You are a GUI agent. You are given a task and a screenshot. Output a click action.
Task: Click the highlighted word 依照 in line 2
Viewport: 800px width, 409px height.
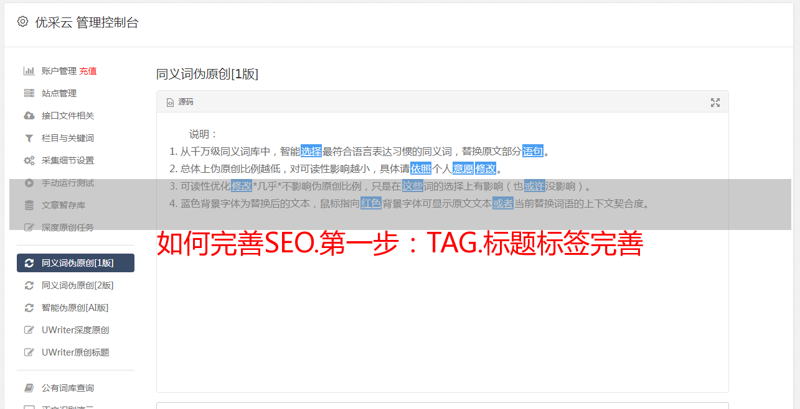point(421,168)
